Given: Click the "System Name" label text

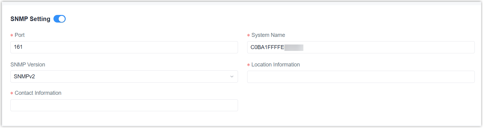Looking at the screenshot, I should [268, 35].
